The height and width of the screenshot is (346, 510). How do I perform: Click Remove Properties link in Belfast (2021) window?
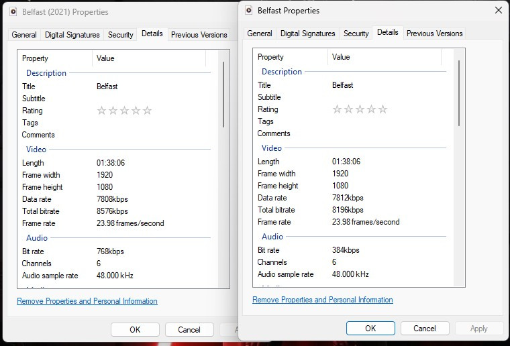(87, 301)
